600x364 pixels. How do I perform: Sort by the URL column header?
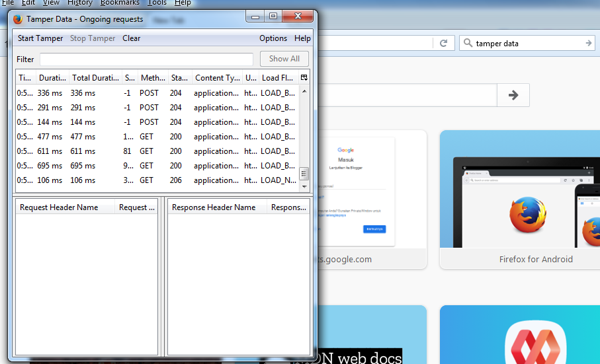click(251, 77)
